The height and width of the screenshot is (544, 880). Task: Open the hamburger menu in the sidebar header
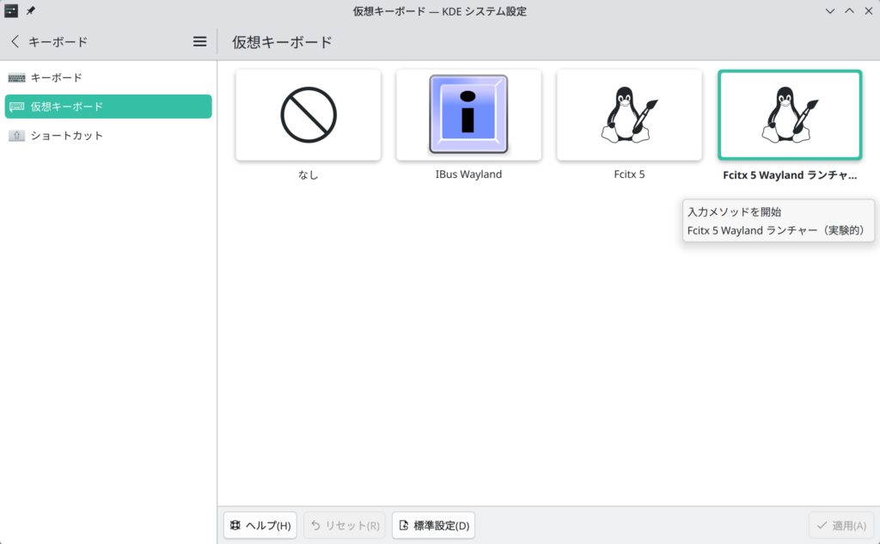[x=199, y=41]
